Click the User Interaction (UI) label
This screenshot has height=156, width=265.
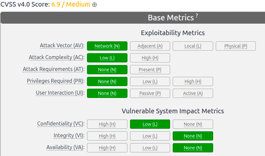click(x=60, y=93)
